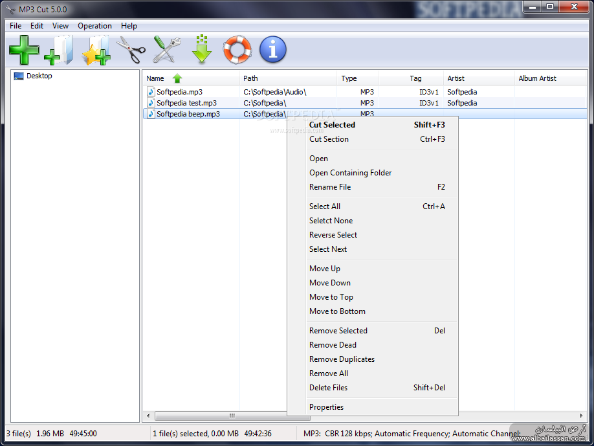
Task: Click the green plus Add Files icon
Action: pyautogui.click(x=24, y=50)
